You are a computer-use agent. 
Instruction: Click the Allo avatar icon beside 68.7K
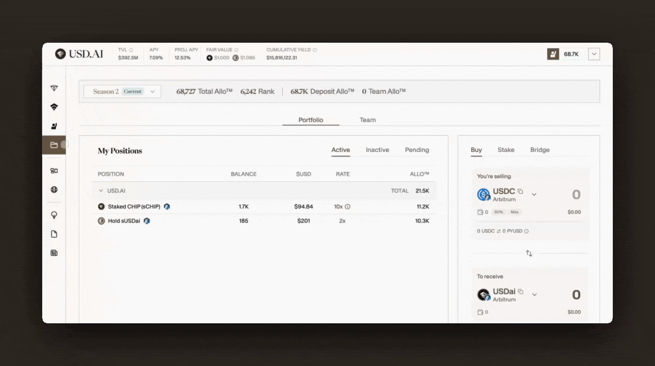(x=553, y=54)
